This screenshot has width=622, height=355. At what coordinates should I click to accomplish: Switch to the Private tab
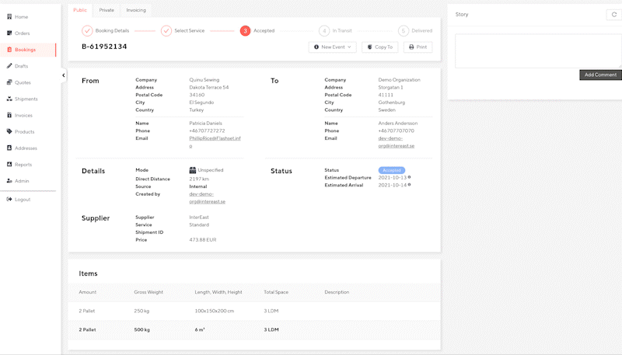(x=107, y=10)
